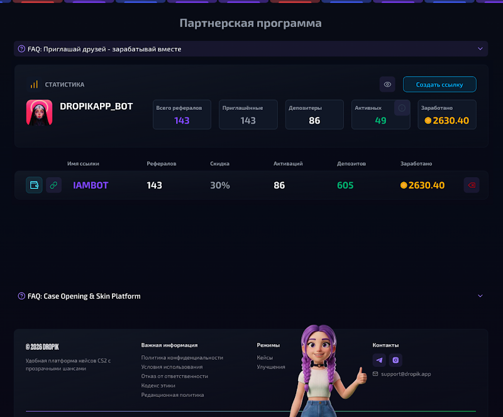Click the support@dropik.app email link
The height and width of the screenshot is (417, 503).
tap(406, 374)
